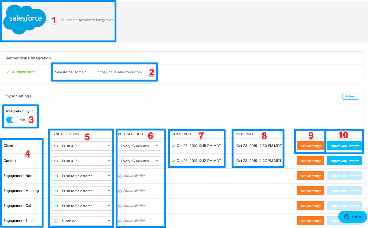The width and height of the screenshot is (368, 228).
Task: Open Field Mappings for Client
Action: pos(310,146)
